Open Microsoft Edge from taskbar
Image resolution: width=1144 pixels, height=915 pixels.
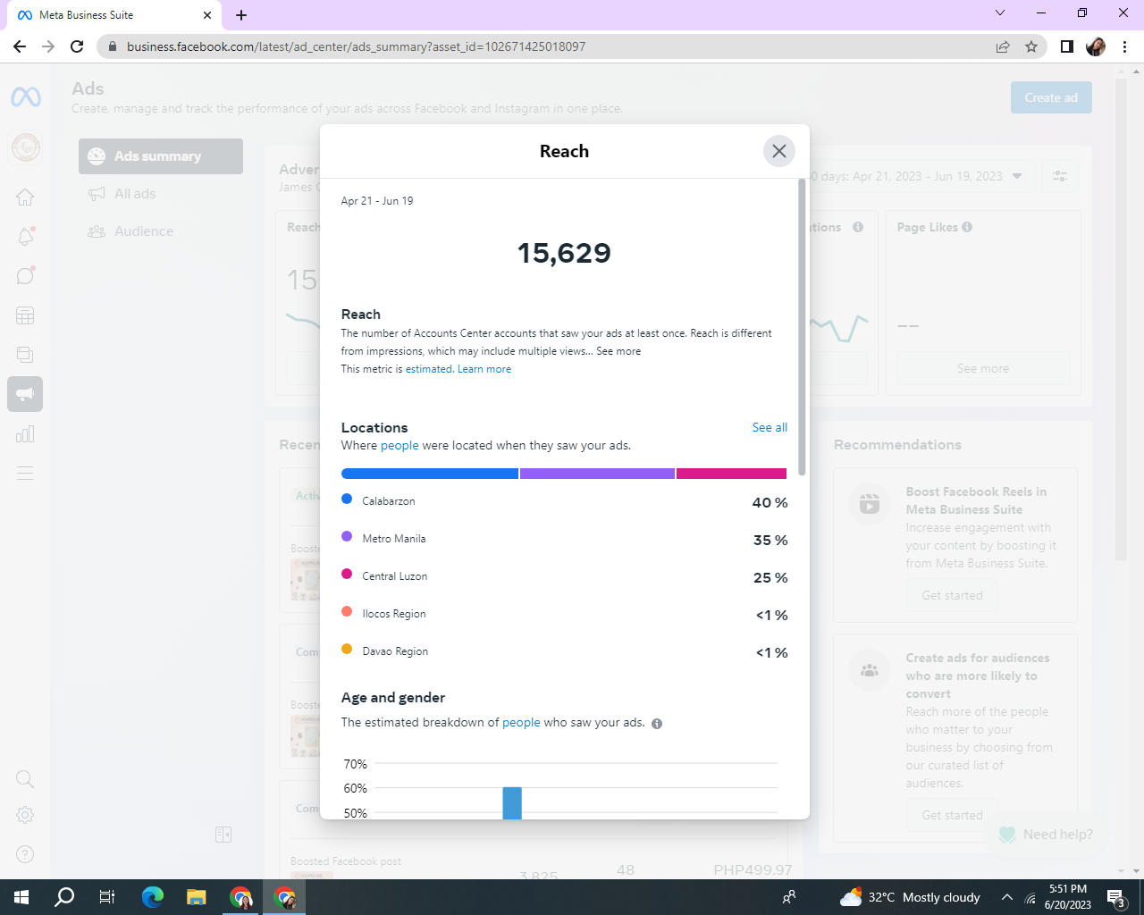pyautogui.click(x=153, y=897)
